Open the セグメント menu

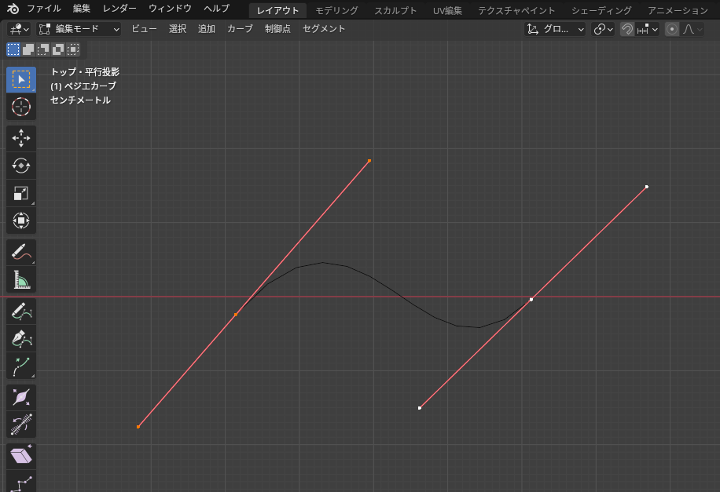pyautogui.click(x=324, y=29)
